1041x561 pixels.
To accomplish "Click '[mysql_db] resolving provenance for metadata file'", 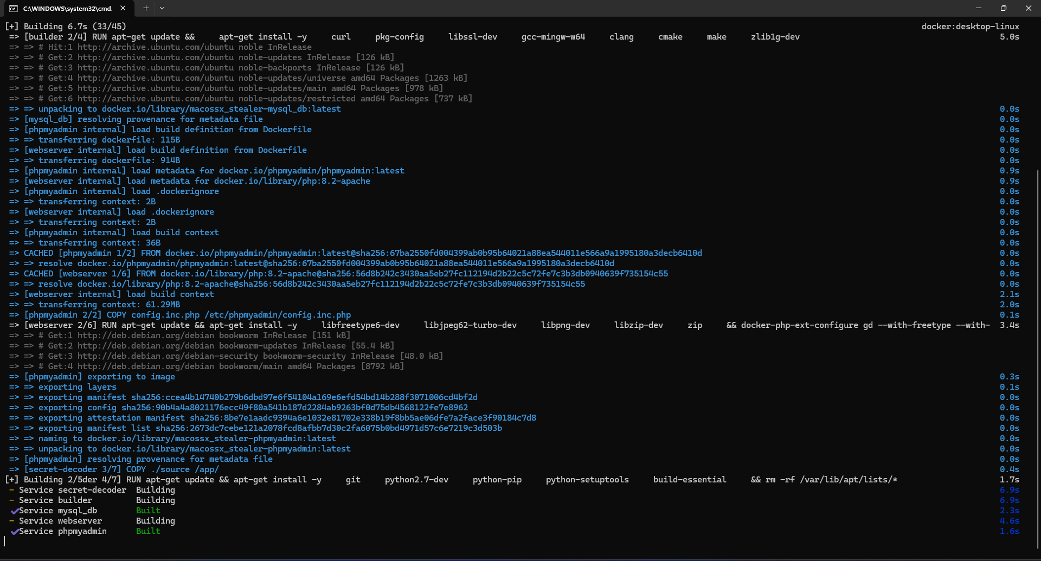I will click(136, 119).
